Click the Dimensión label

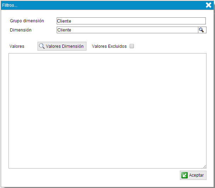[21, 30]
